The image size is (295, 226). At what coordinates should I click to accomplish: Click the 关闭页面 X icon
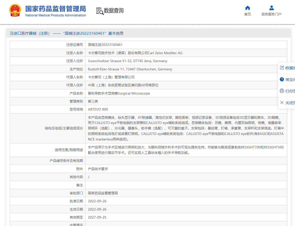[282, 103]
